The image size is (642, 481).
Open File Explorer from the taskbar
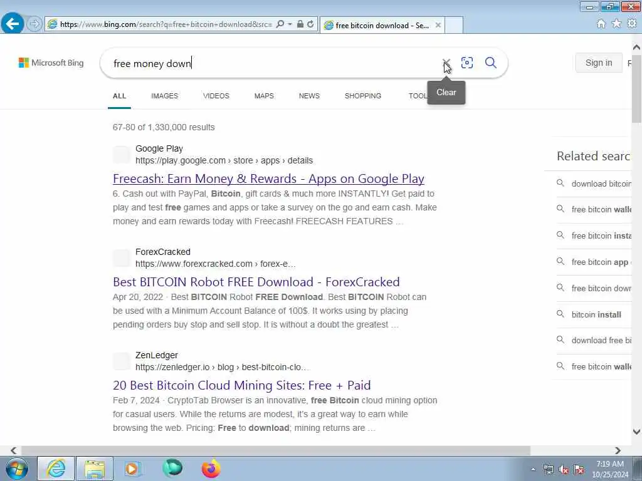point(95,468)
